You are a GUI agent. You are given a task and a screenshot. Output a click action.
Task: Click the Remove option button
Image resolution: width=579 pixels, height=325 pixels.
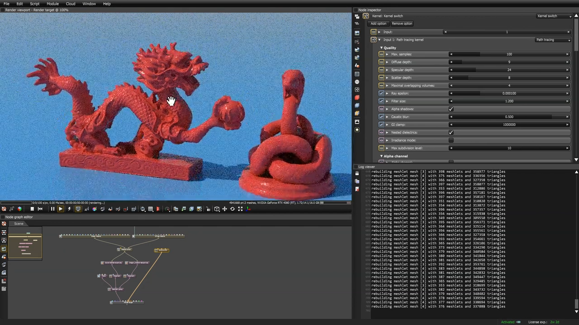[x=402, y=23]
